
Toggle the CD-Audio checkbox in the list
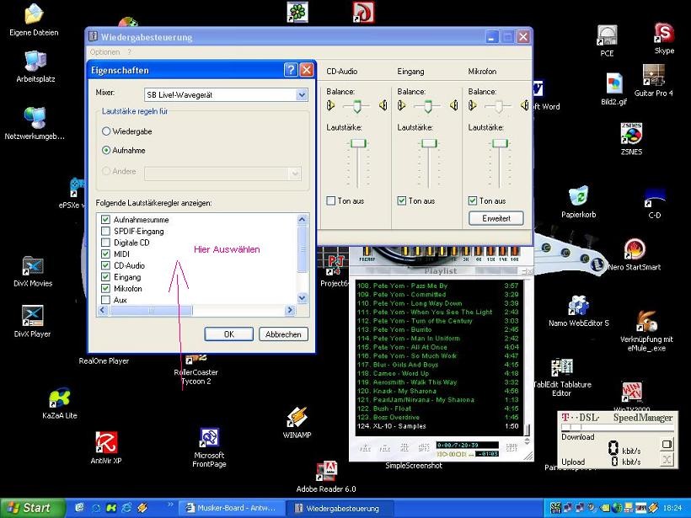(x=105, y=265)
